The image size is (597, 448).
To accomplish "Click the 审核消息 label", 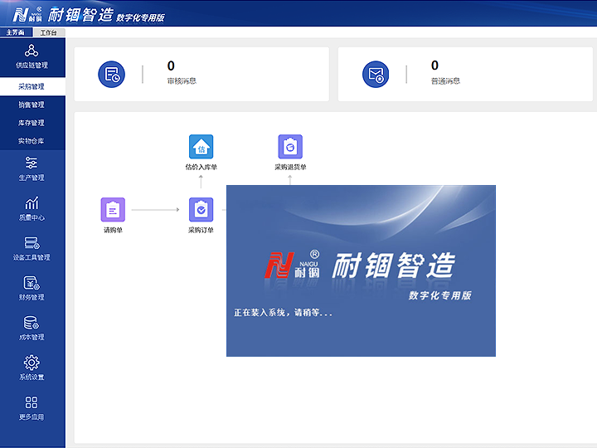I will (x=182, y=80).
